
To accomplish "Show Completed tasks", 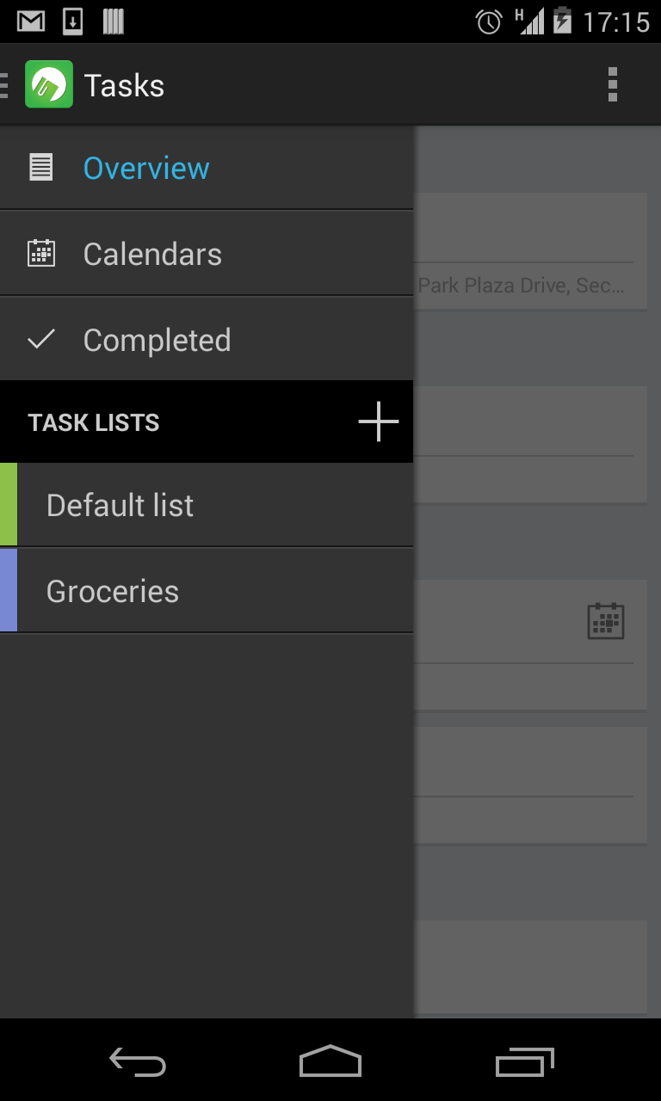I will (x=157, y=340).
